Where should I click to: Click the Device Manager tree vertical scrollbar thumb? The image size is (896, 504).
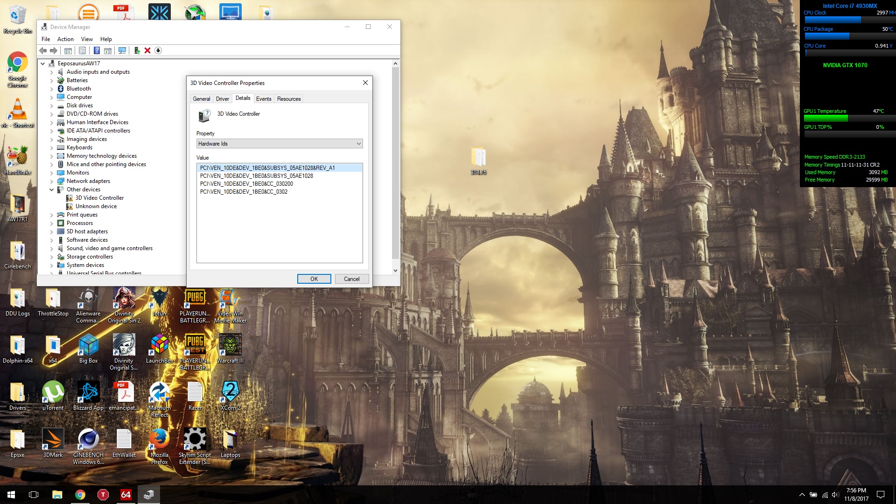pos(395,163)
